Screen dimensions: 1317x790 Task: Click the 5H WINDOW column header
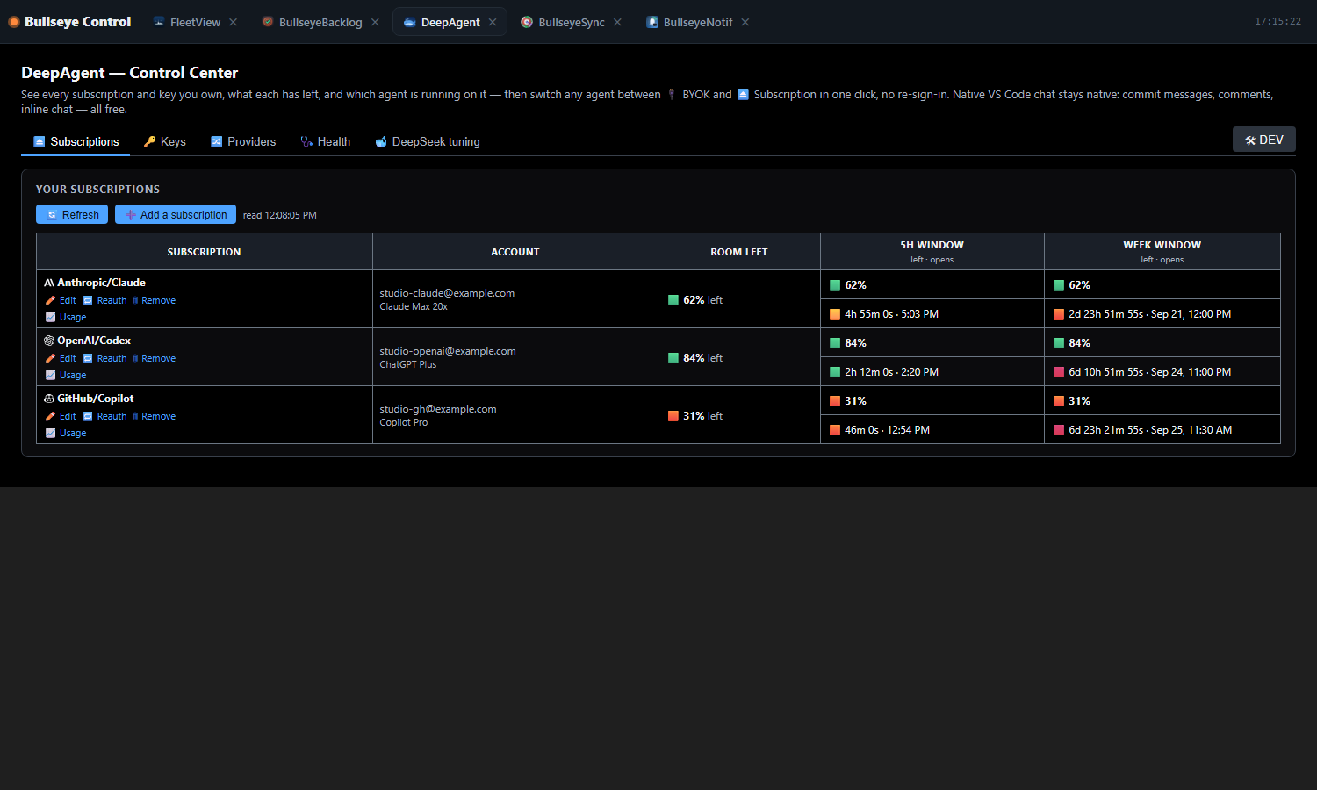pos(932,252)
